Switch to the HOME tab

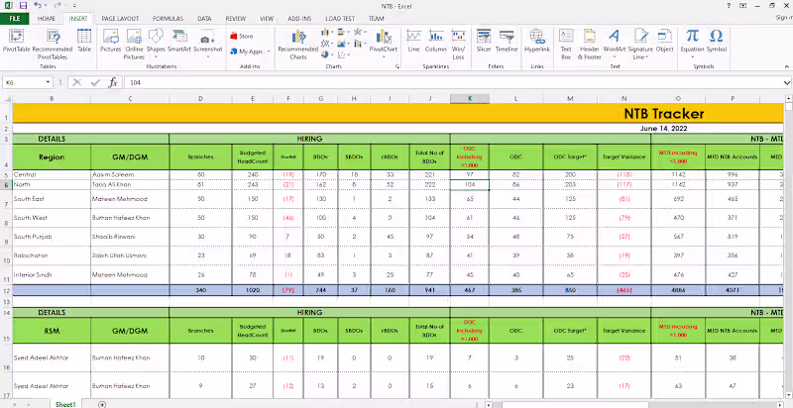pyautogui.click(x=46, y=18)
